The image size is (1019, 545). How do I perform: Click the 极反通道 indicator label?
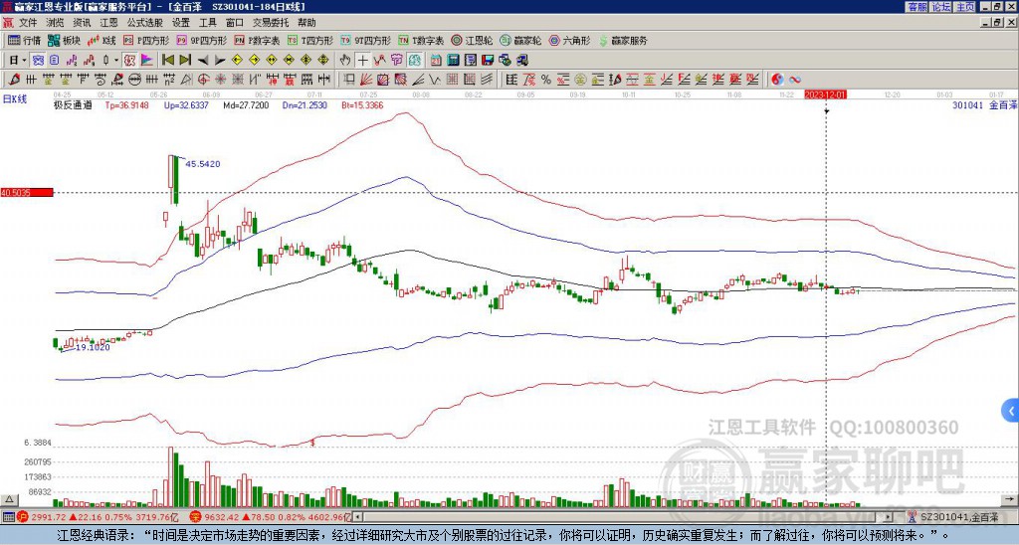[73, 105]
